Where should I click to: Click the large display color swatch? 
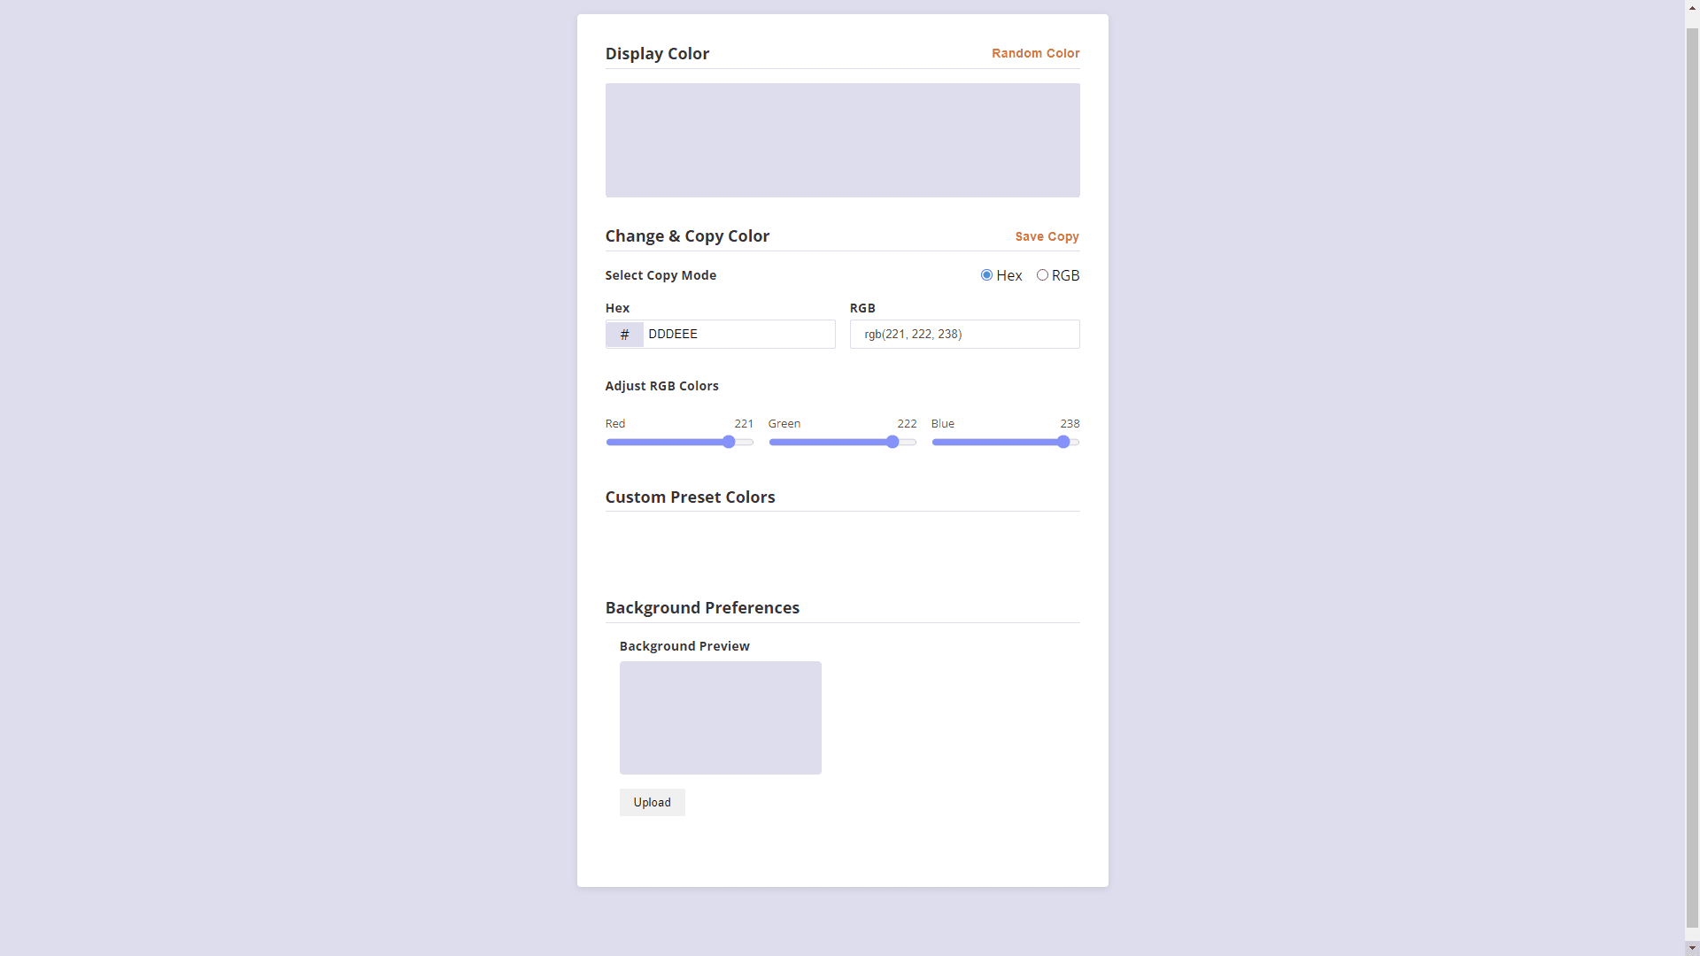842,140
